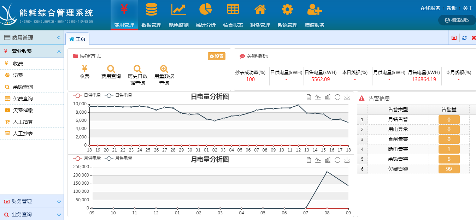
Task: Open the 统计分析 pie chart icon
Action: pos(205,10)
